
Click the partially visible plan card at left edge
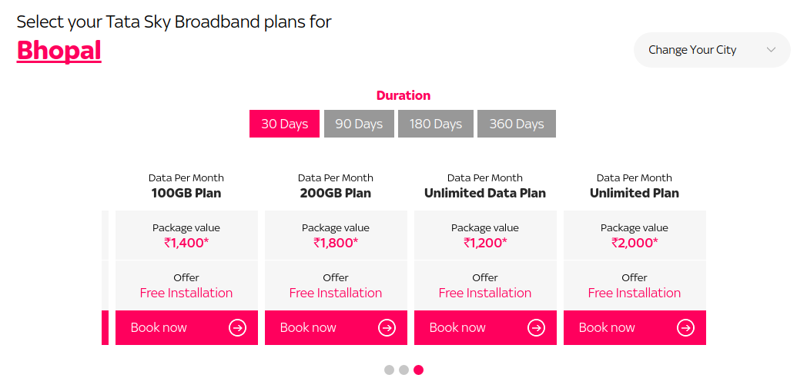click(105, 328)
